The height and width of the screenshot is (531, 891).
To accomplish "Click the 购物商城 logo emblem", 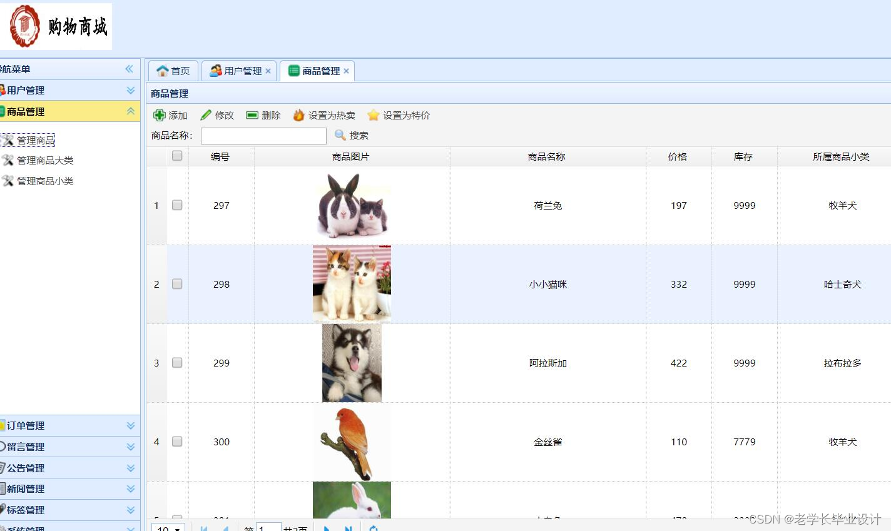I will coord(25,26).
